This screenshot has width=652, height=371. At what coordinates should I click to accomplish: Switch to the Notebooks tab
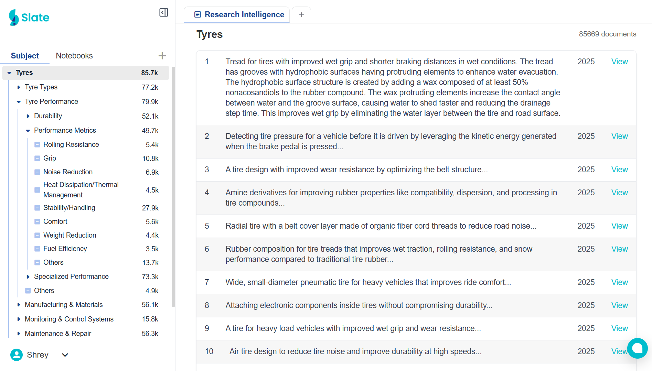tap(74, 56)
